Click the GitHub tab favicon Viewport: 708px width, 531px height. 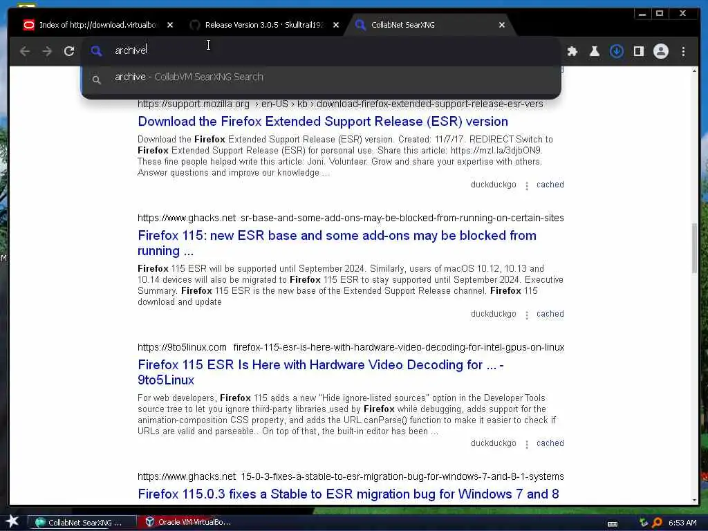coord(194,25)
